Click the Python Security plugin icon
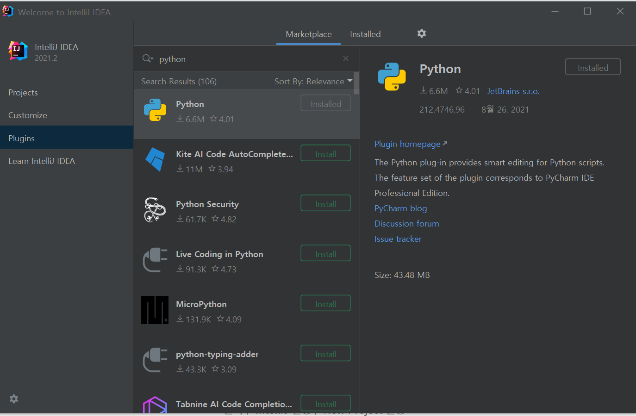 coord(155,210)
